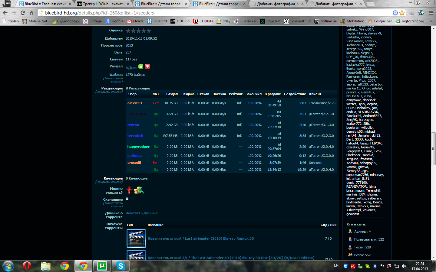Open the volume control in system tray
The width and height of the screenshot is (436, 272).
pyautogui.click(x=404, y=266)
